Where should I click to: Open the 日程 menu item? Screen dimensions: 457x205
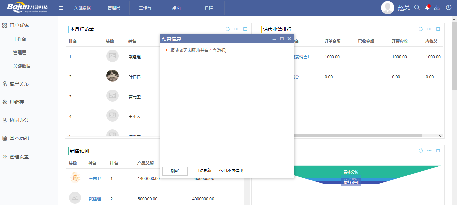pyautogui.click(x=208, y=7)
